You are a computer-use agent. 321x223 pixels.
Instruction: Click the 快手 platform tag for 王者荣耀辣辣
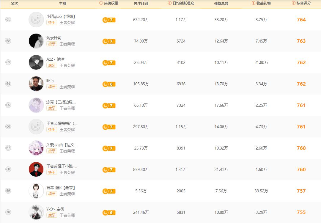tap(52, 130)
